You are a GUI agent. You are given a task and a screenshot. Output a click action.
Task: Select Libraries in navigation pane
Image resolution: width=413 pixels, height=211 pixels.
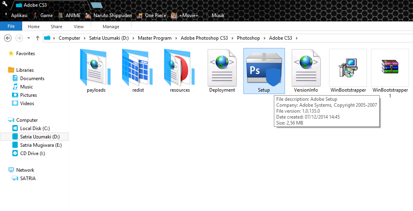[25, 70]
